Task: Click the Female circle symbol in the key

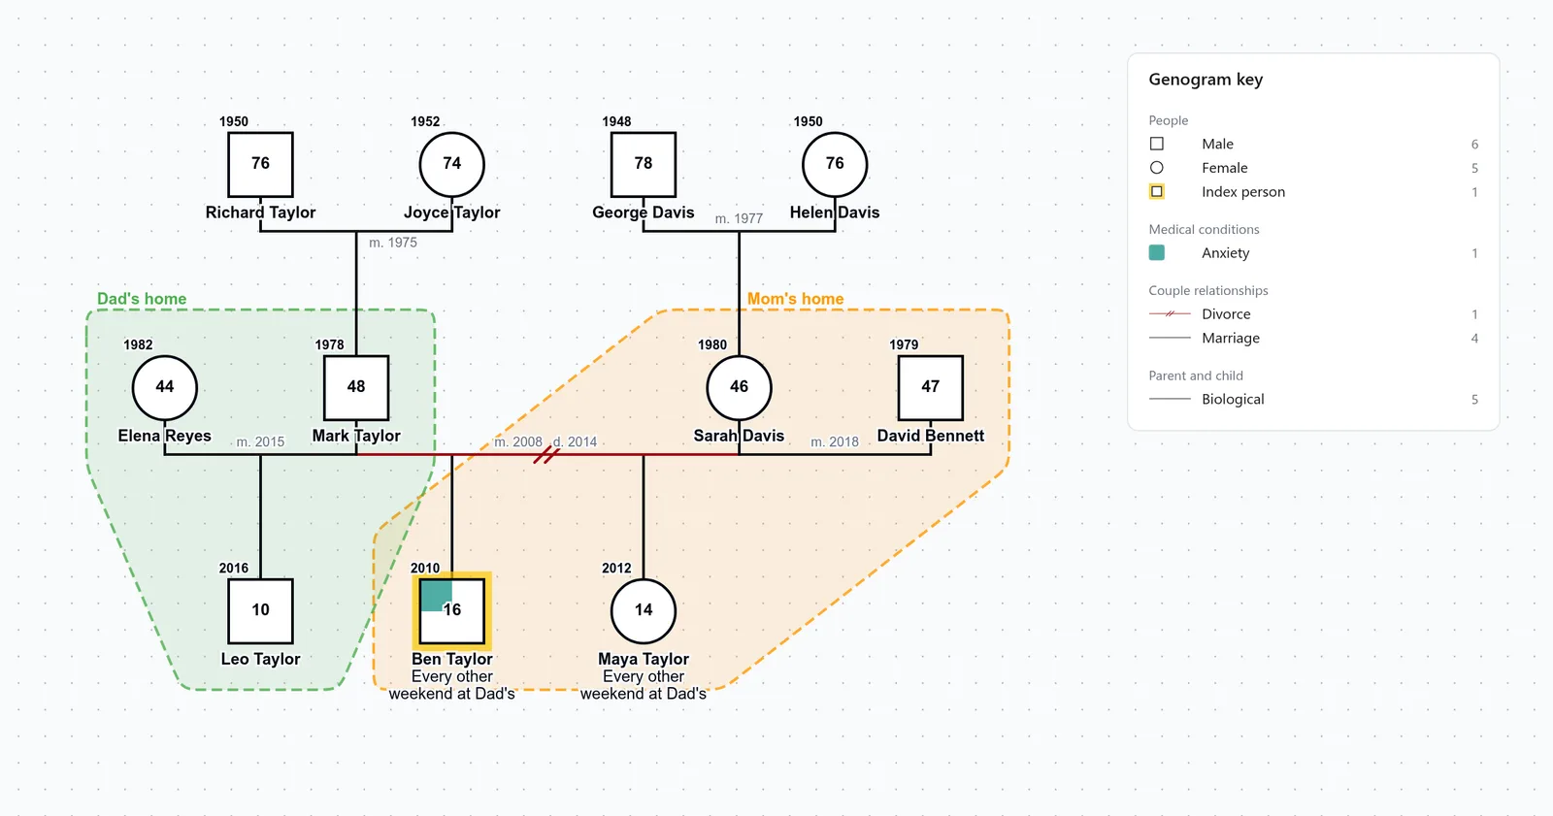Action: (x=1157, y=168)
